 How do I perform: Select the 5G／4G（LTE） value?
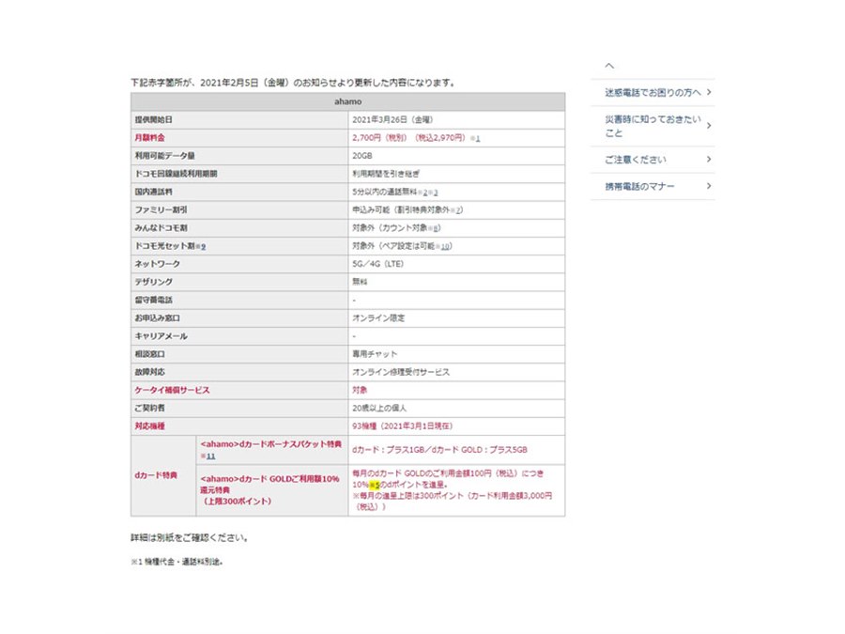tap(377, 264)
